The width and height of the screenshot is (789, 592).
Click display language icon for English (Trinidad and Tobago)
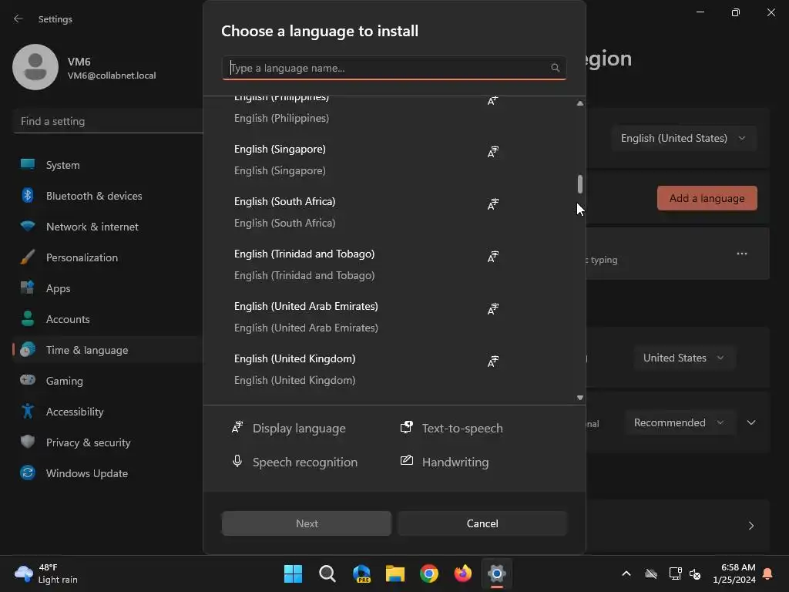pos(492,257)
